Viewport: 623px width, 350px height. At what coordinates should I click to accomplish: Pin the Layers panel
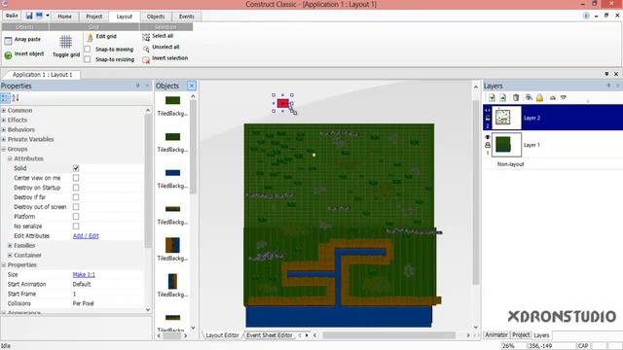pos(608,86)
